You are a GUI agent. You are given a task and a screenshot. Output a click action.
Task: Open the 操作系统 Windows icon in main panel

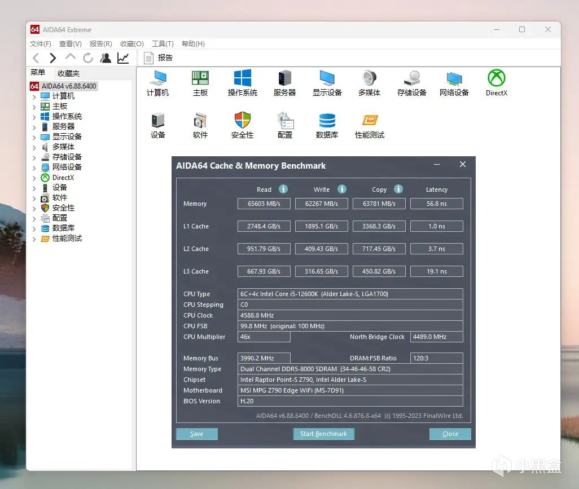tap(242, 83)
